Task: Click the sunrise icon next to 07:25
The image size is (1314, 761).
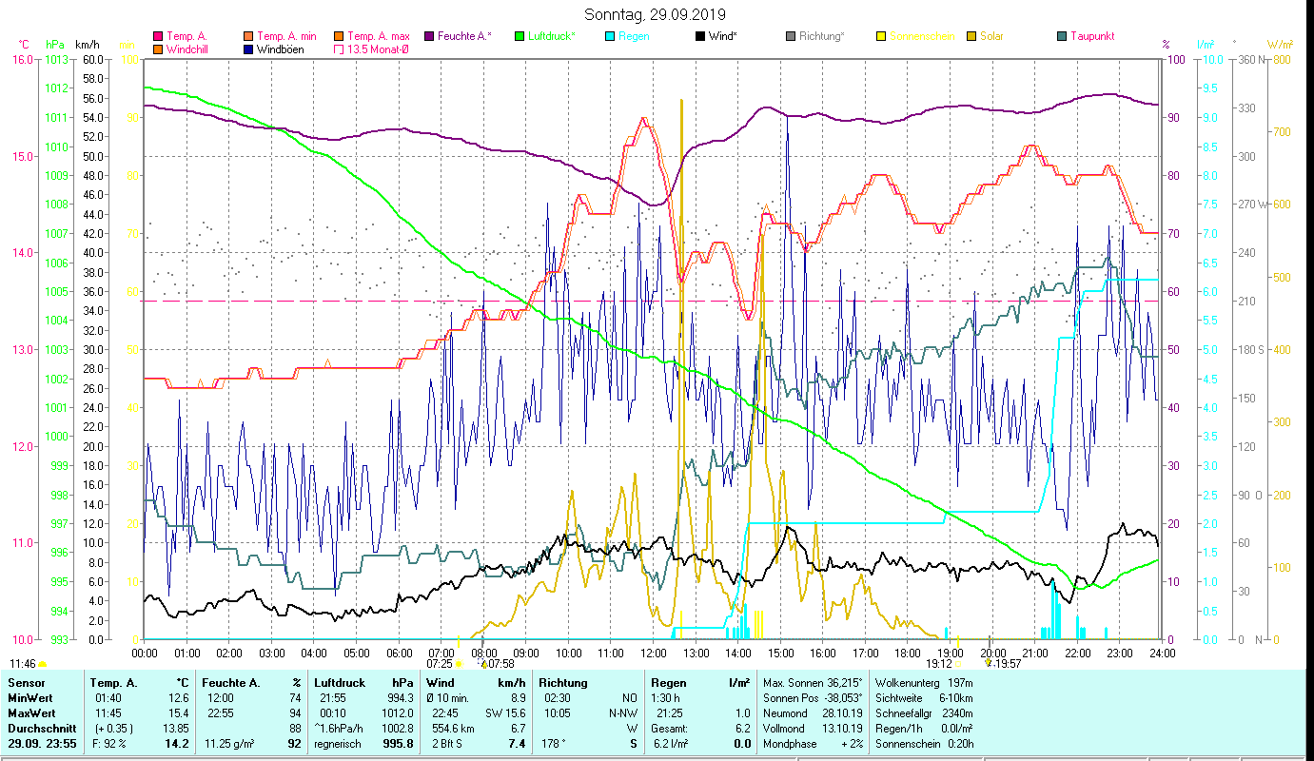Action: click(459, 664)
